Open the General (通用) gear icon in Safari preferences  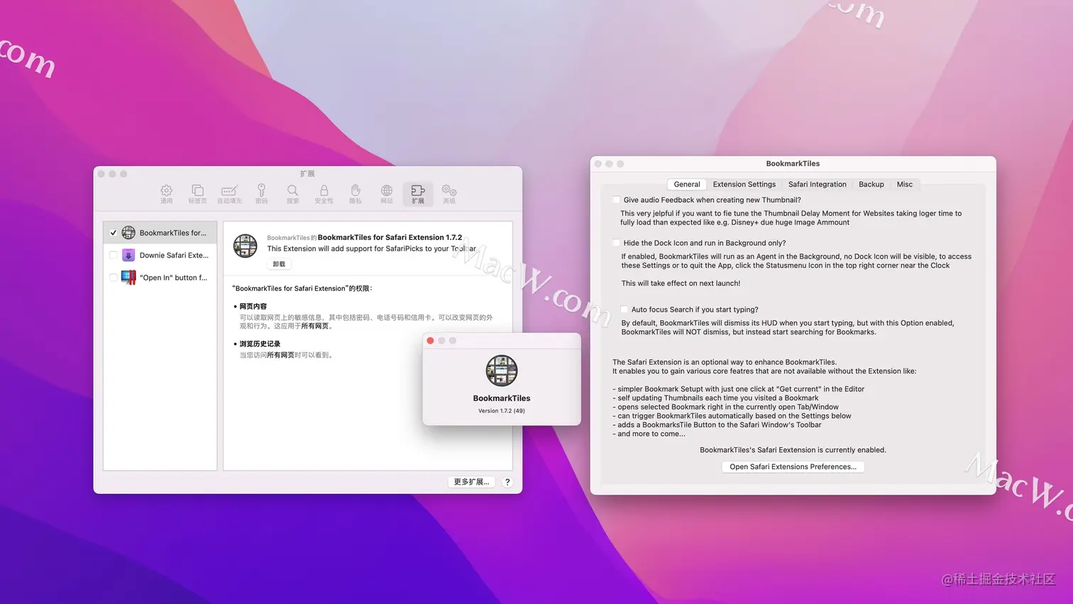pos(166,194)
